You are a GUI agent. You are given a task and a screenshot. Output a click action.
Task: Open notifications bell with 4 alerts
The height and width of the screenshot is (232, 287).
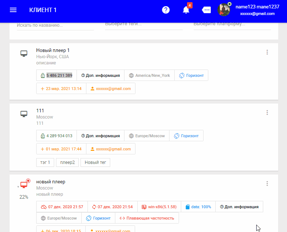[186, 10]
